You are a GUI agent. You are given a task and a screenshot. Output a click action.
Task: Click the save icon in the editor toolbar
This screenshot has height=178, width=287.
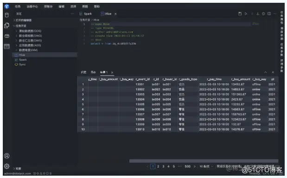tap(240, 14)
